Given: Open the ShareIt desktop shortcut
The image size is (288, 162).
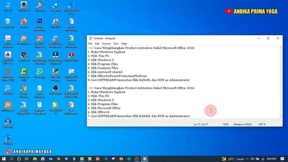Looking at the screenshot, I should (8, 90).
